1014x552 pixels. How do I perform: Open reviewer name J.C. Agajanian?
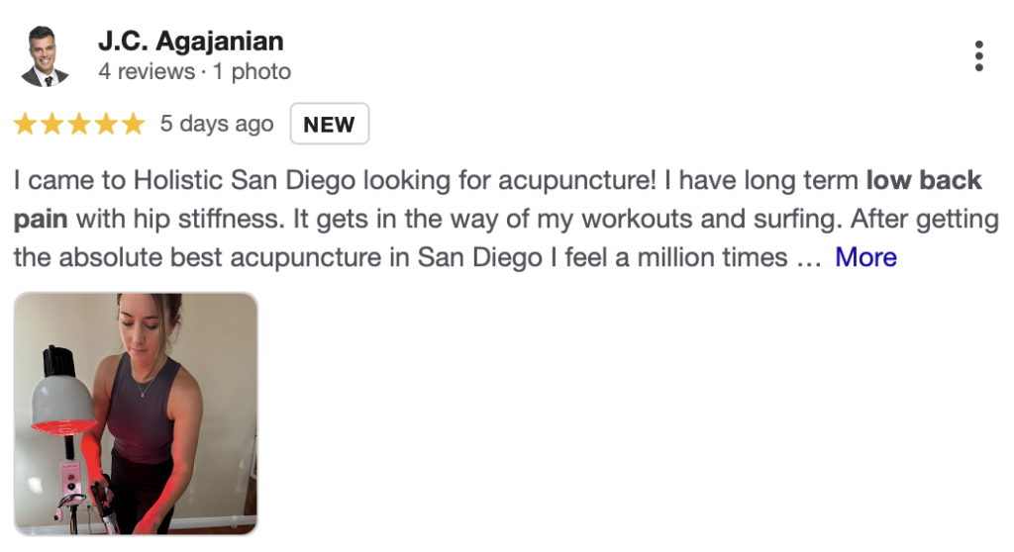click(x=191, y=42)
